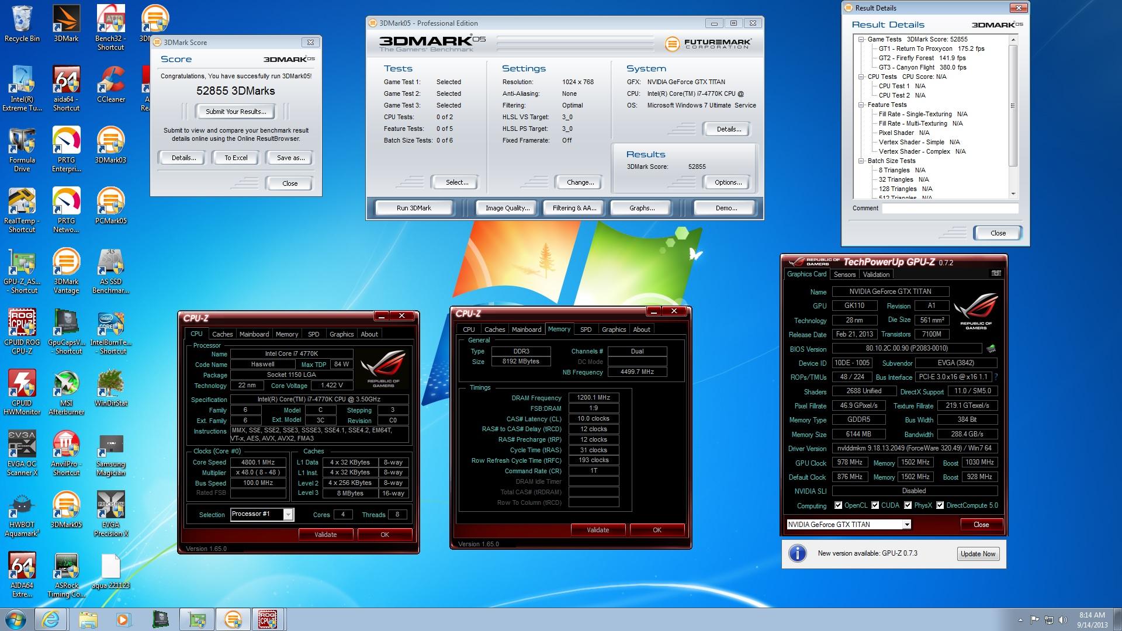Toggle the OpenCL checkbox in GPU-Z

[x=839, y=505]
